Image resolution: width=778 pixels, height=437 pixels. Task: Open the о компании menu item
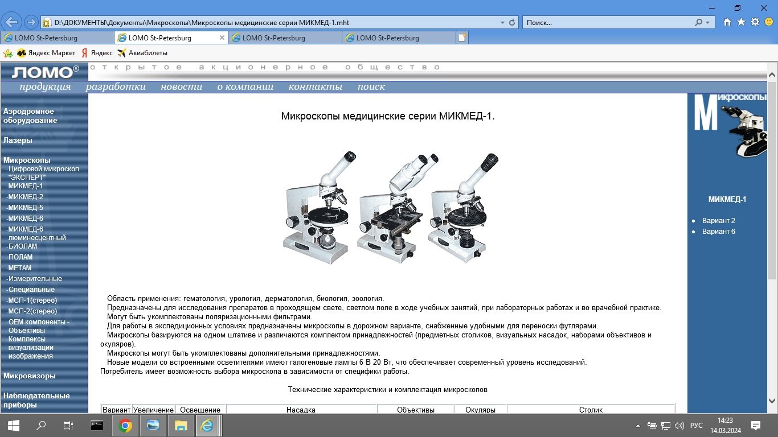coord(245,87)
